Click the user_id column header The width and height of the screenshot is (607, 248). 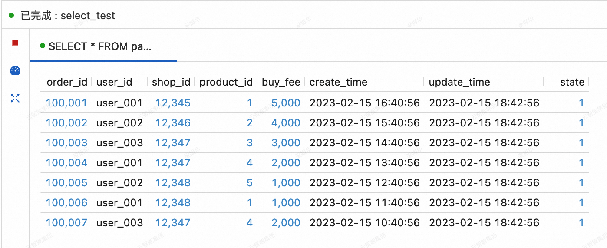click(x=114, y=82)
